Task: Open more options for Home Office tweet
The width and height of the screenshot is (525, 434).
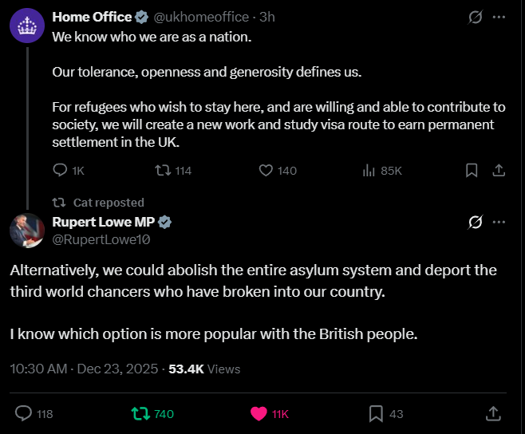Action: [x=499, y=17]
